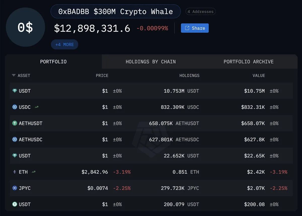This screenshot has height=216, width=302.
Task: Expand the +4 MORE tags
Action: 64,45
